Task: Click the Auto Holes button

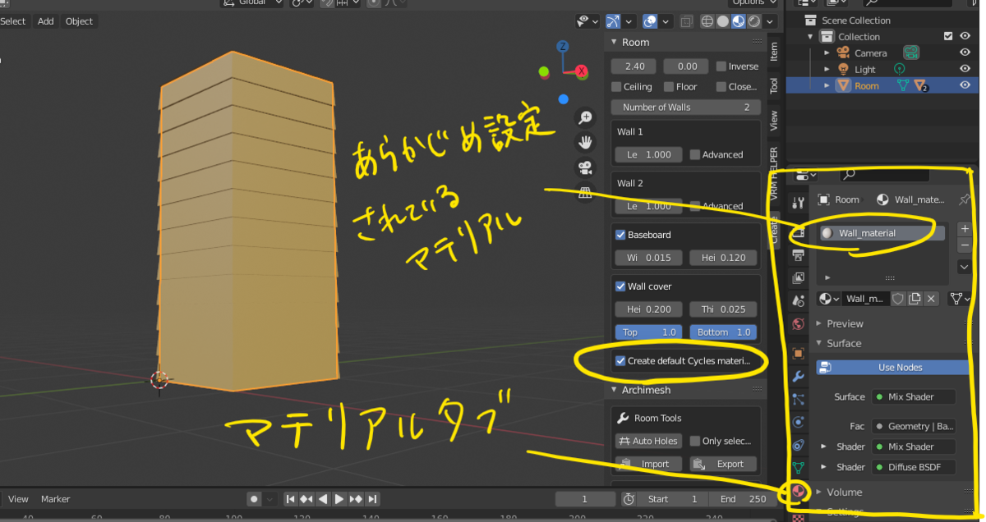Action: click(x=648, y=441)
